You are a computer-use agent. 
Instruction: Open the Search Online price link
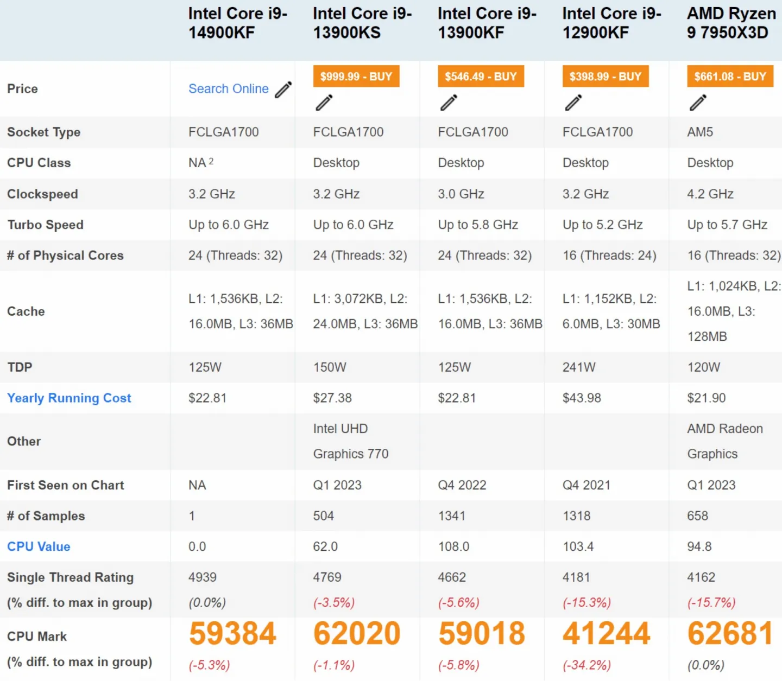coord(229,89)
